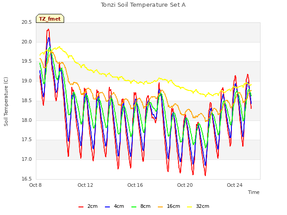Click the yellow 32cm line peak near 19.9
This screenshot has width=287, height=215.
[x=59, y=47]
